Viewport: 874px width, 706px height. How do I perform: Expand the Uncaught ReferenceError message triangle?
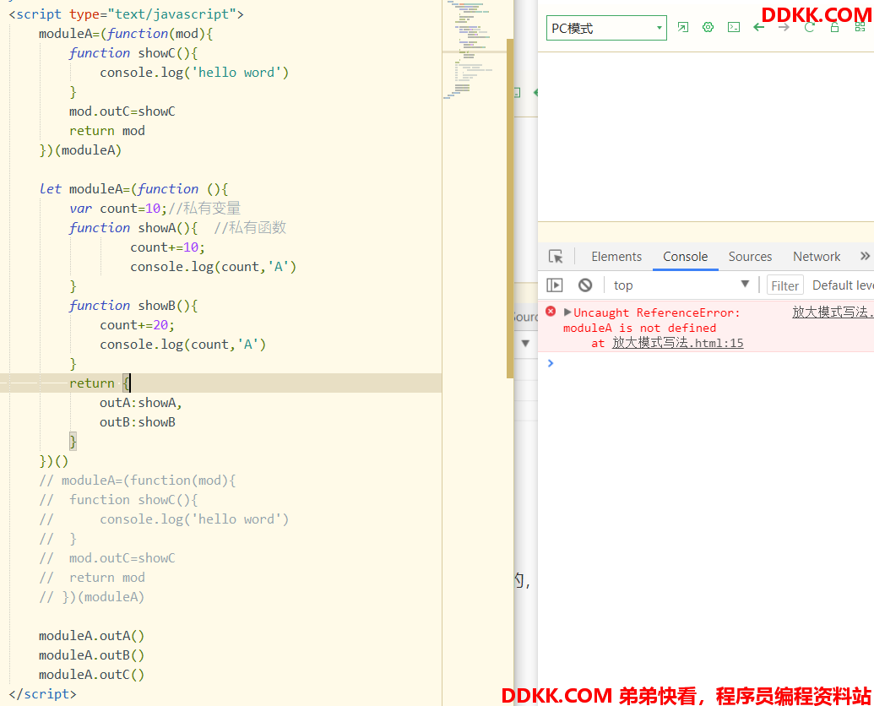coord(567,312)
